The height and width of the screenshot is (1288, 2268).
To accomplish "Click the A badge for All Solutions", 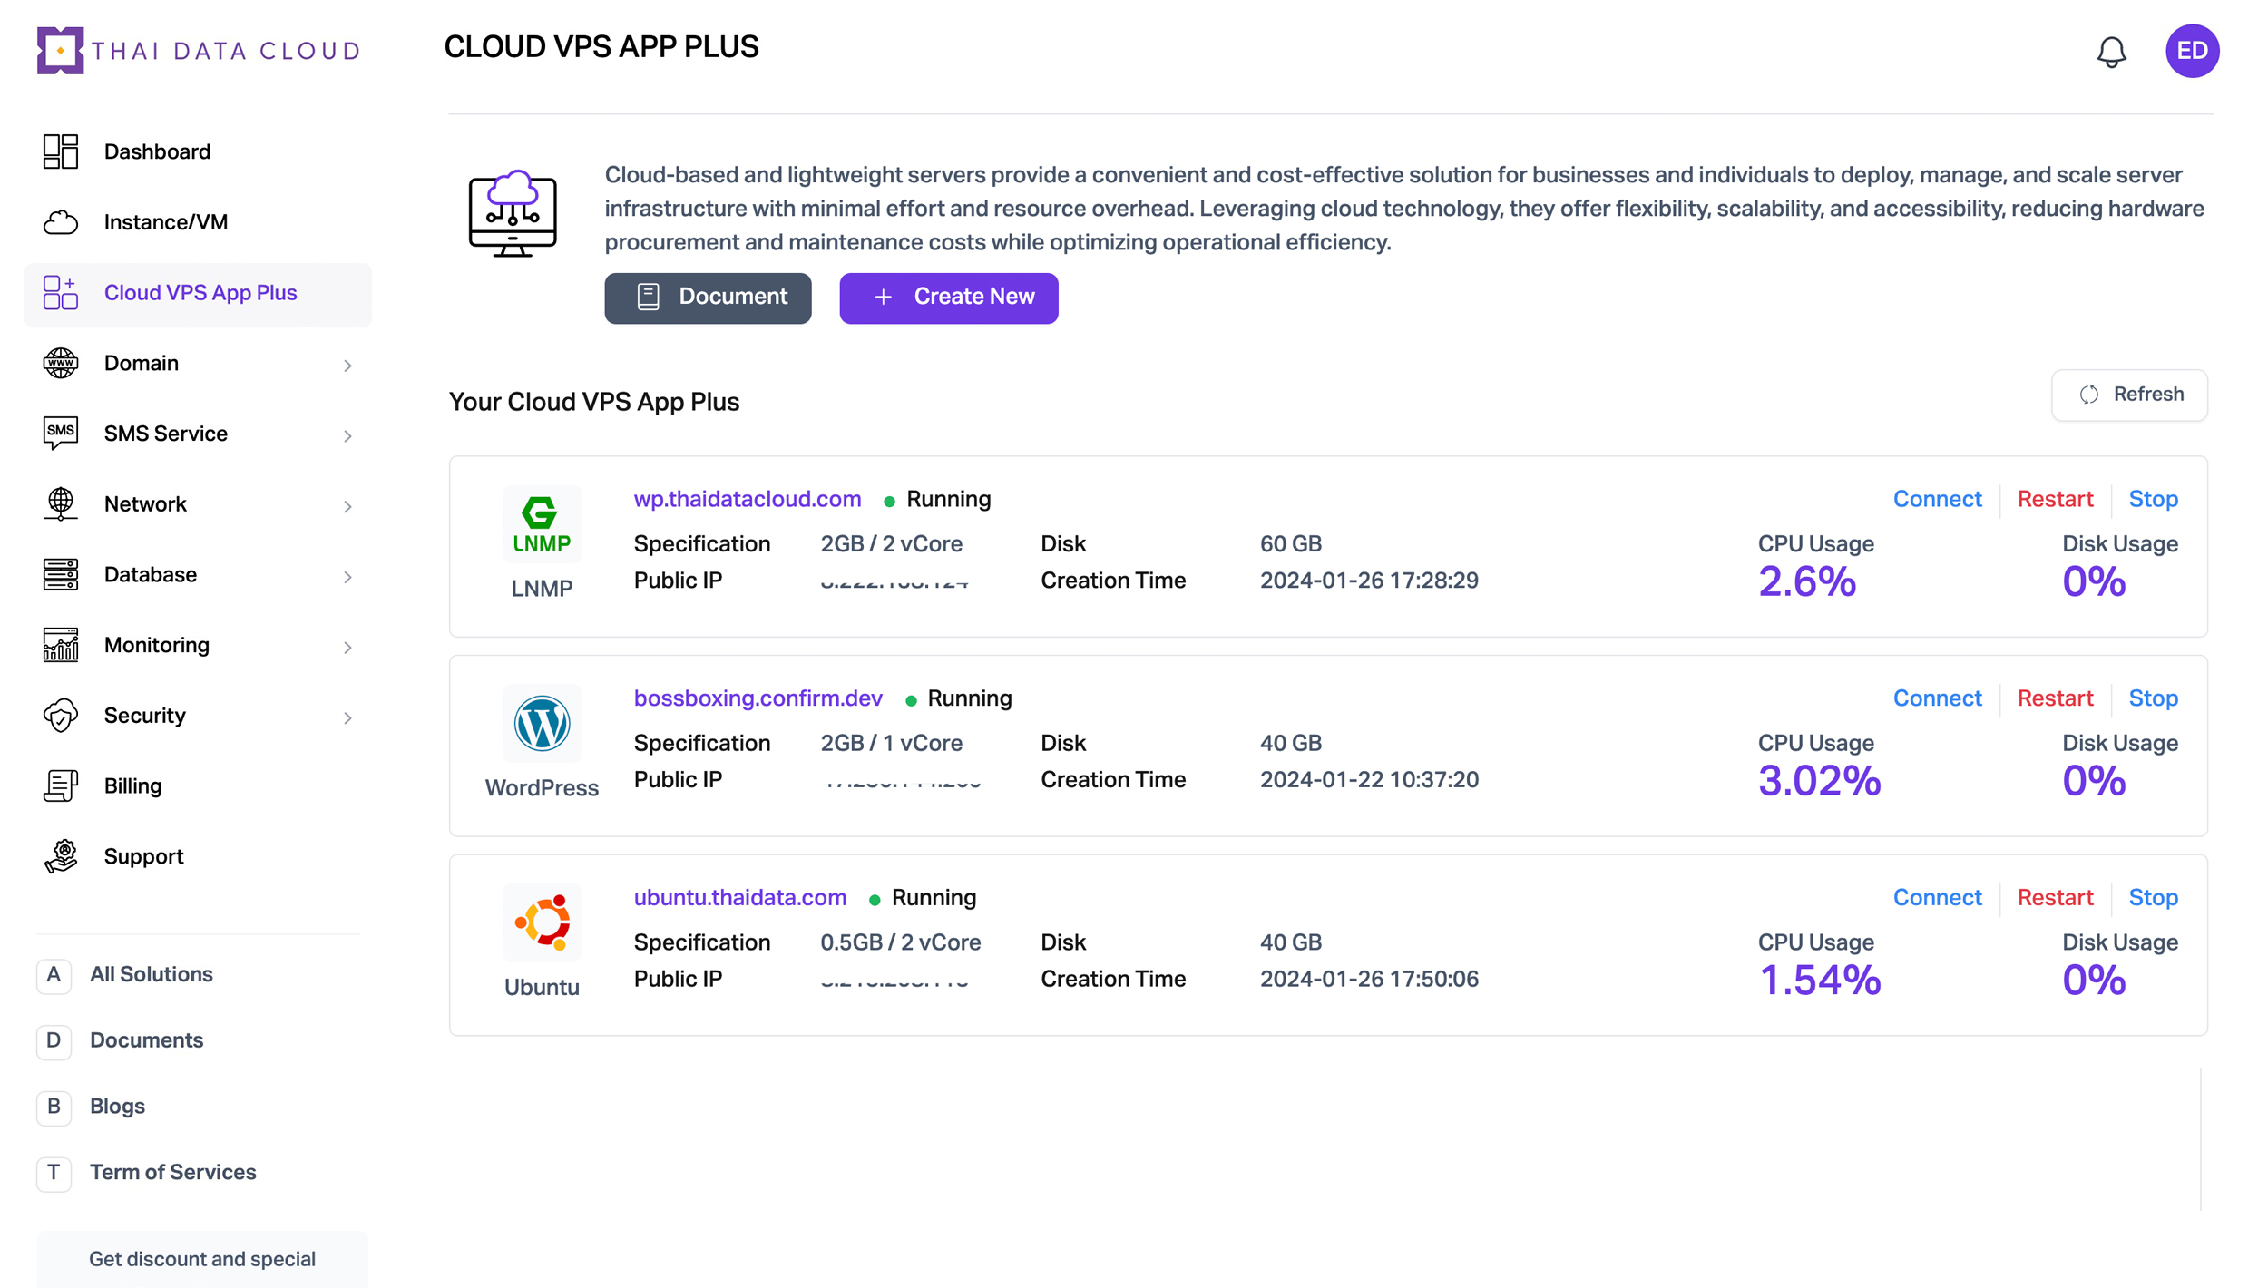I will [54, 975].
